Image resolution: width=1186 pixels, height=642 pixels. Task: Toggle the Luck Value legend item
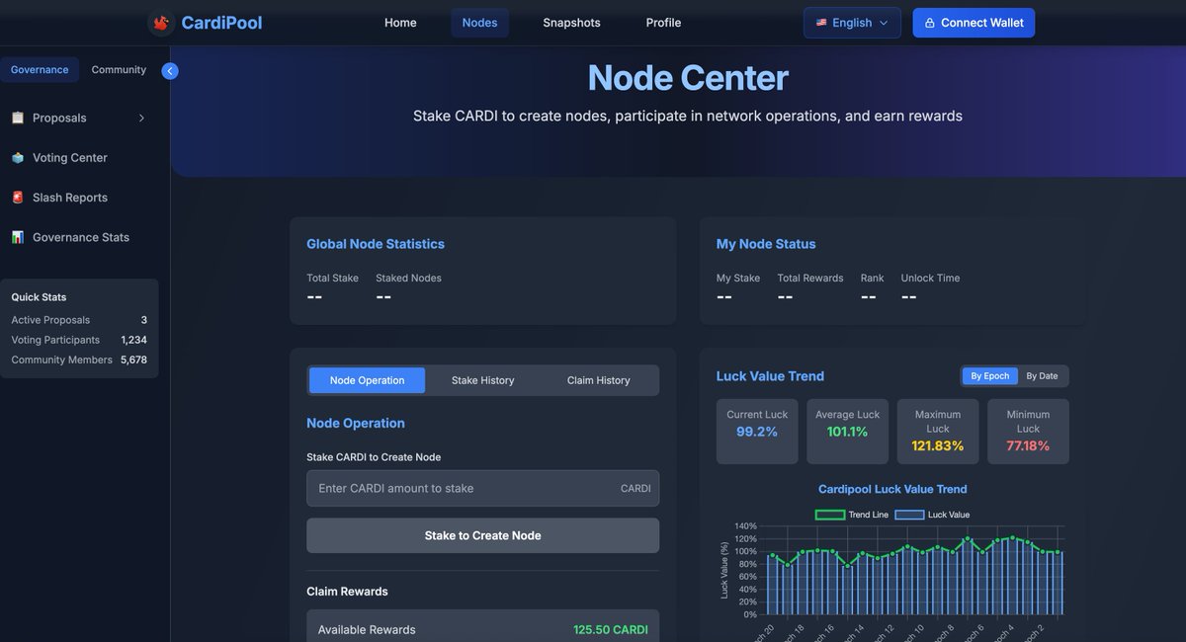tap(932, 515)
